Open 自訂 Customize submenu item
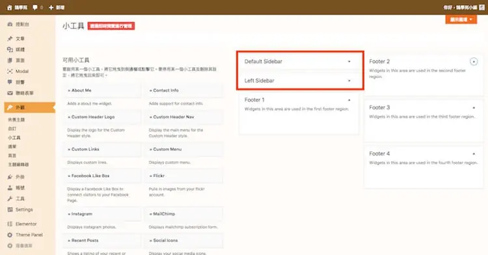 point(12,129)
